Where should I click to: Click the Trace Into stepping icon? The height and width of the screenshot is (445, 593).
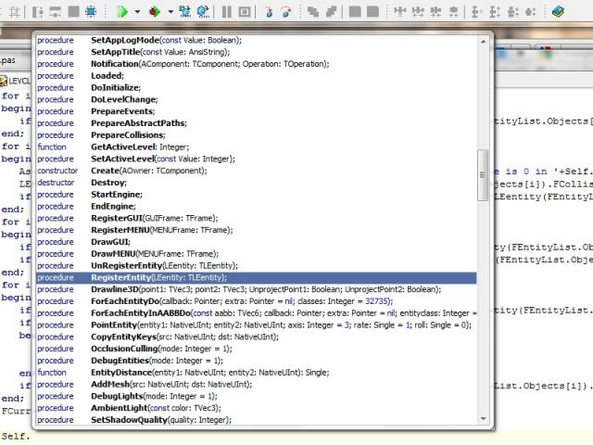(270, 11)
